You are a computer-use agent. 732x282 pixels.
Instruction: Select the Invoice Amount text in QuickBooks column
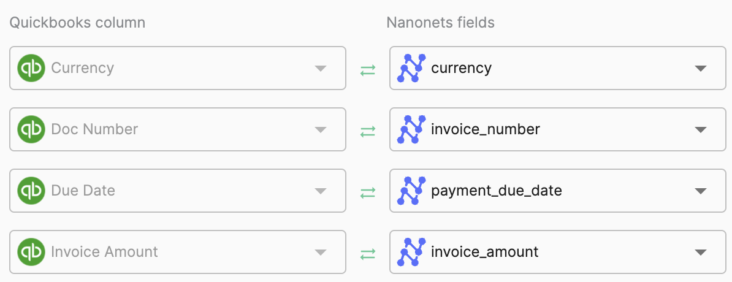104,252
